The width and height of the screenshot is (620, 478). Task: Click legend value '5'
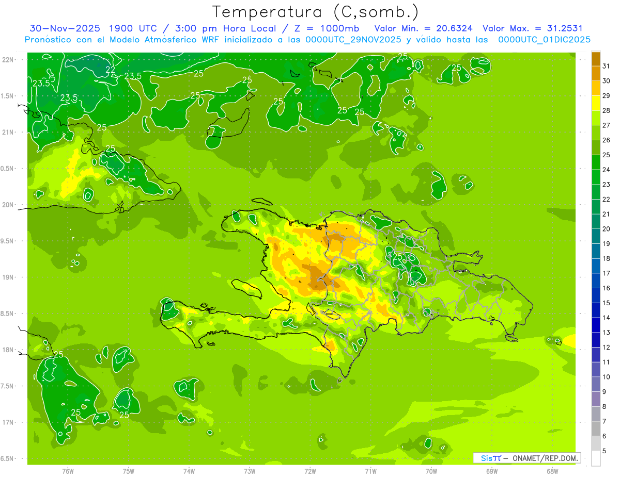tap(605, 451)
